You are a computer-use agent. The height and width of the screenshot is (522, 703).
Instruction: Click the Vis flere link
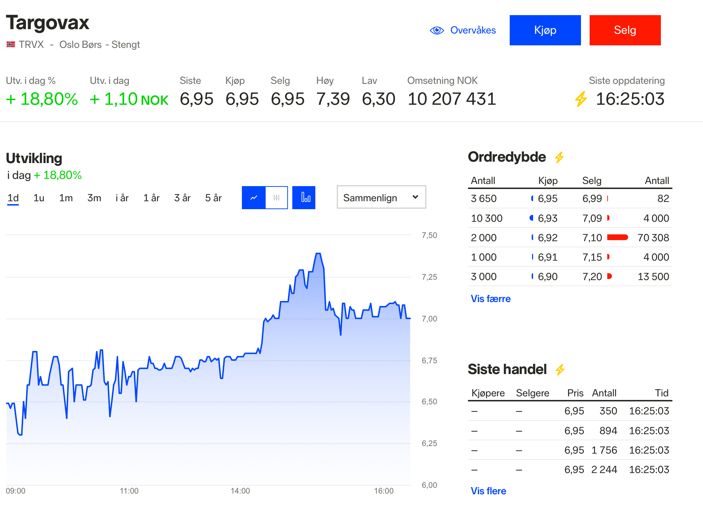(x=488, y=491)
